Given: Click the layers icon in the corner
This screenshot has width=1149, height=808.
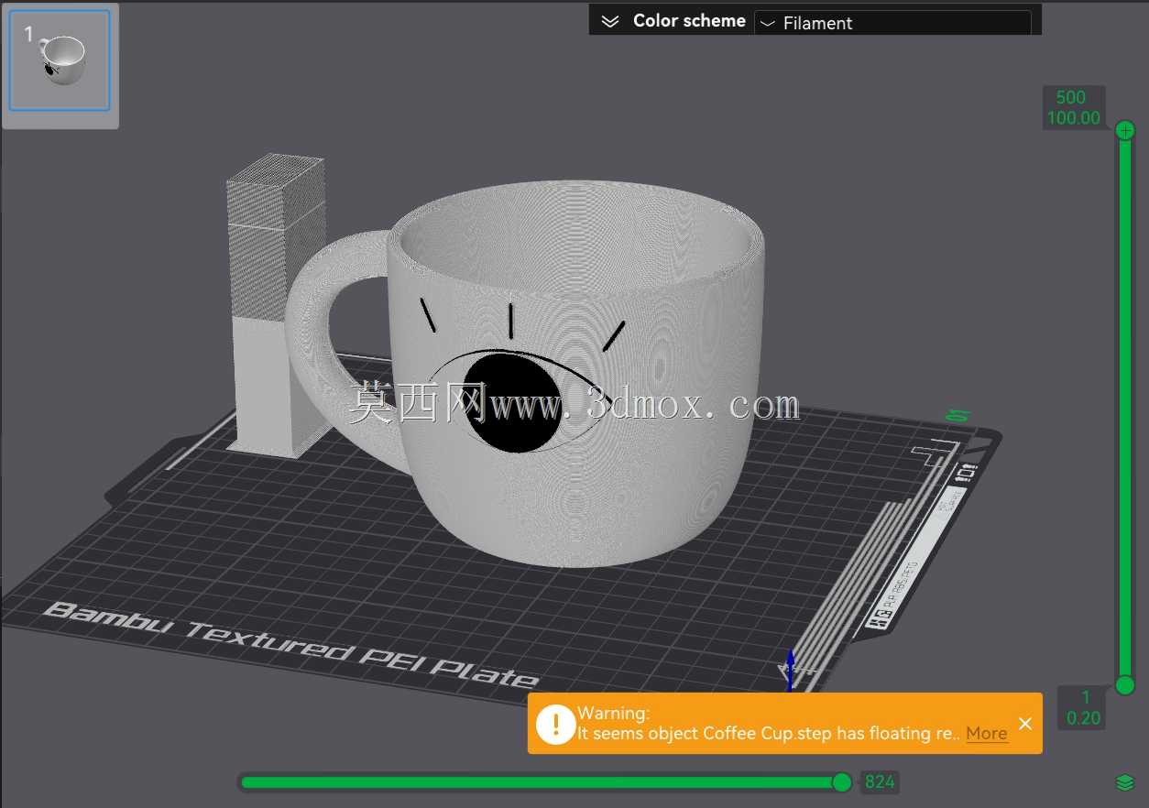Looking at the screenshot, I should [1125, 782].
